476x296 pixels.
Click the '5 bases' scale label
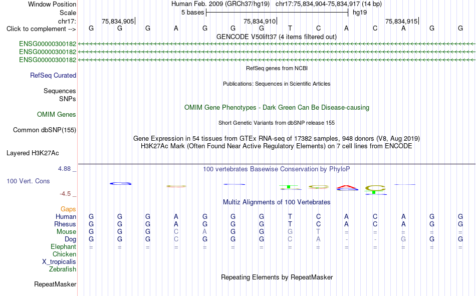(192, 13)
